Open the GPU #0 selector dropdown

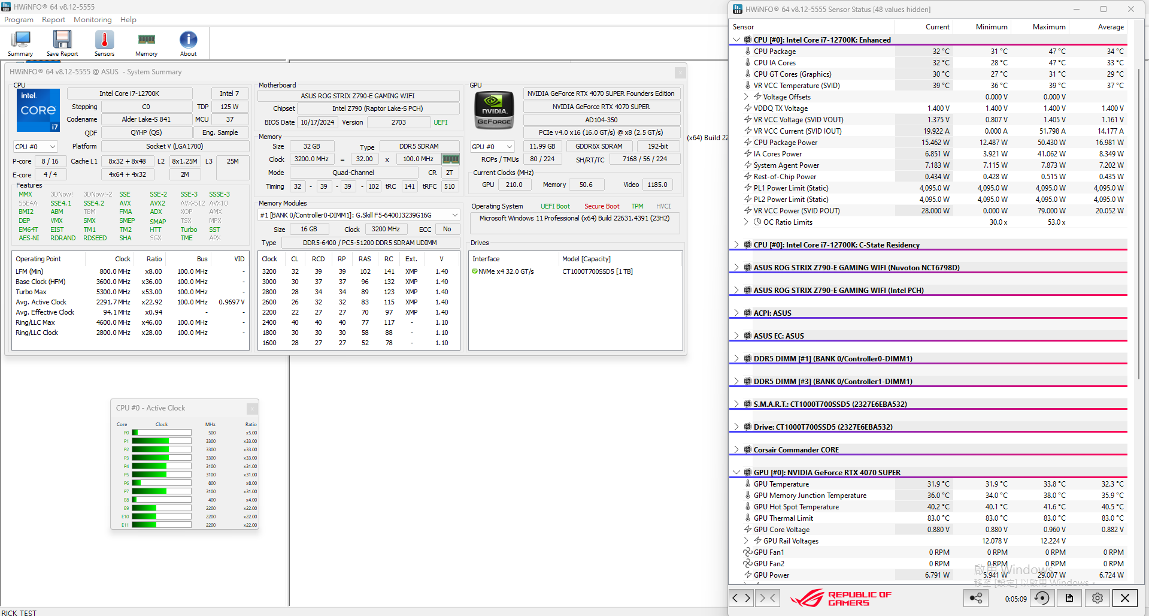point(492,147)
